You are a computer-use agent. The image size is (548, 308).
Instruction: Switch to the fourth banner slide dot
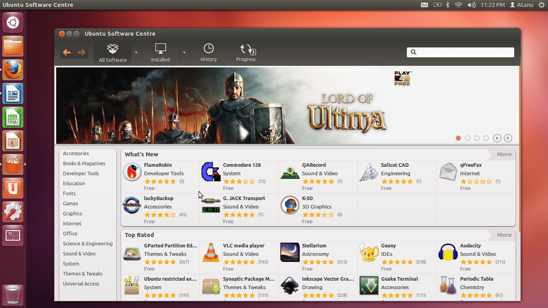(x=486, y=138)
